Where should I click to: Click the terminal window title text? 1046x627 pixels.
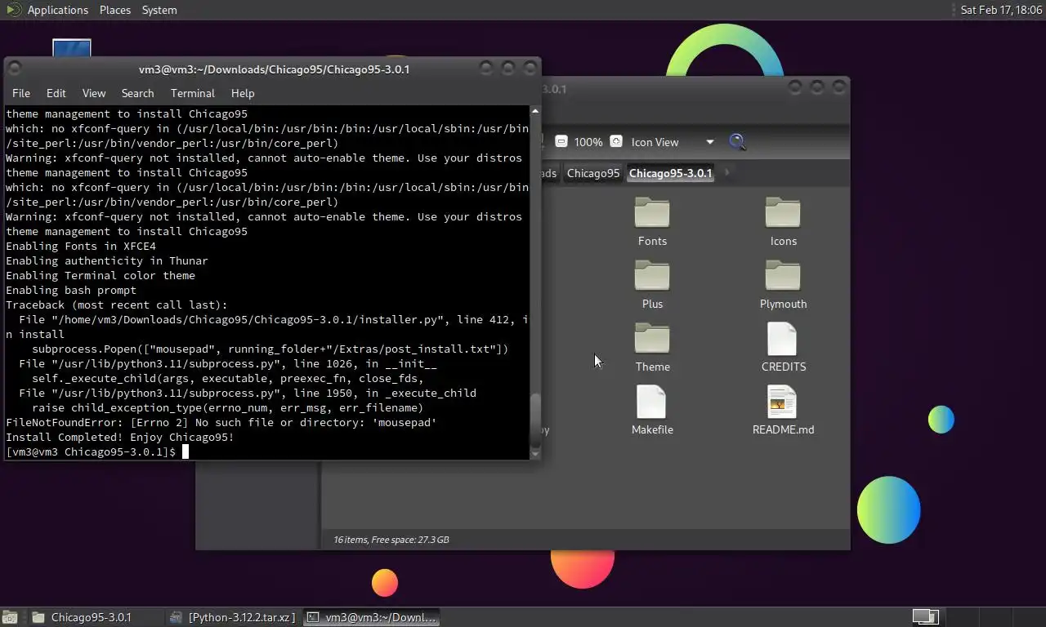point(275,69)
